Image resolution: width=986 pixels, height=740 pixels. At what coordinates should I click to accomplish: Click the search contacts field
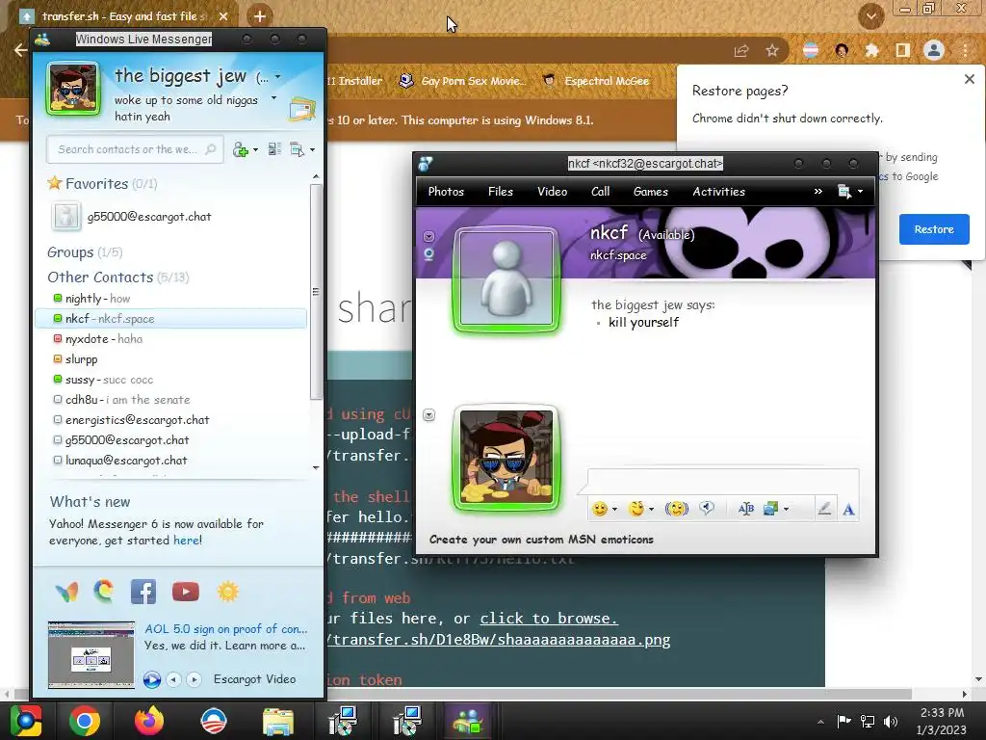coord(135,149)
